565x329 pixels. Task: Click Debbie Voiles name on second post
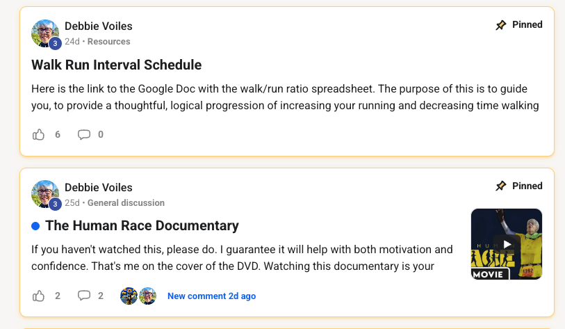point(99,188)
